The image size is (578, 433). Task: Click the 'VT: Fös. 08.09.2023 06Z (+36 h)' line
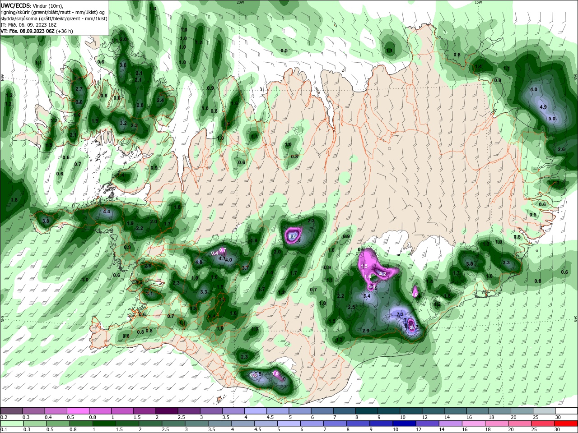37,31
